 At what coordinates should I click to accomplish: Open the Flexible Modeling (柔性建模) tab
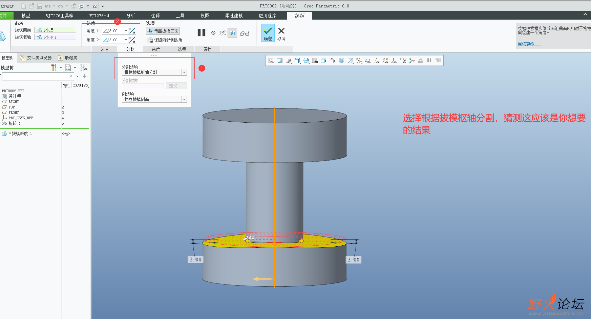pos(234,16)
